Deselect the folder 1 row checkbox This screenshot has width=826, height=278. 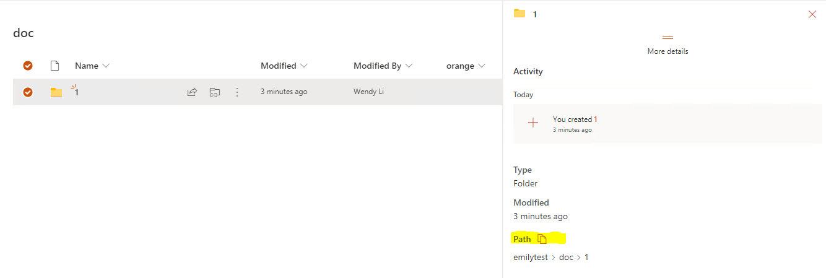[28, 92]
